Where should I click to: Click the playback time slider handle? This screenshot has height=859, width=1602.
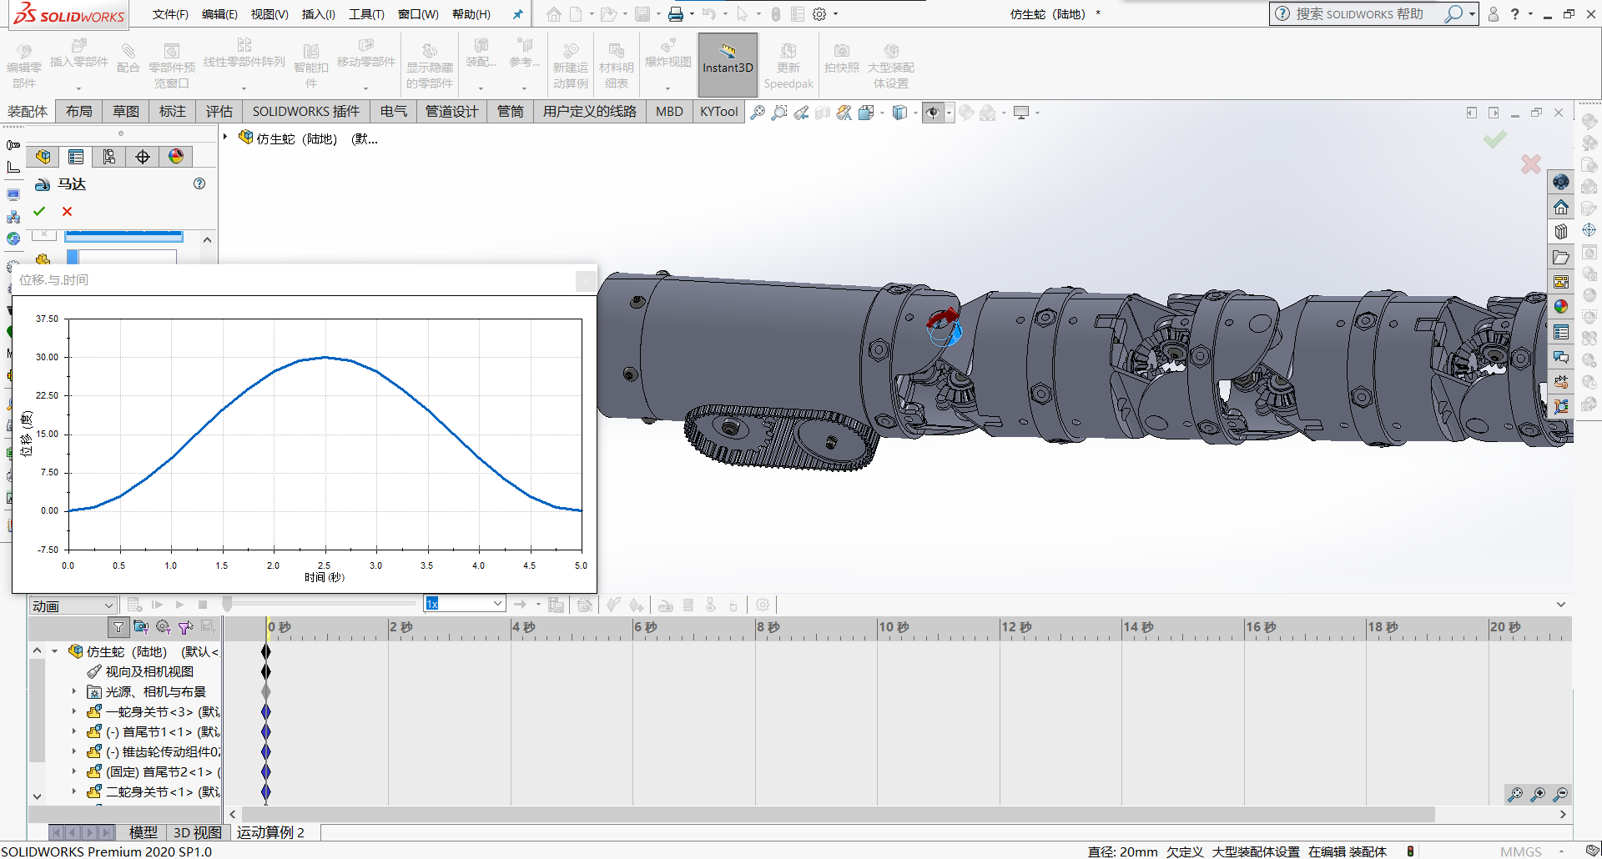227,604
